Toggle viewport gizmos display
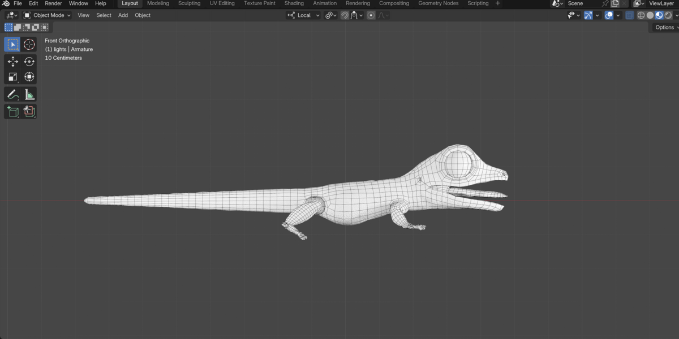 pyautogui.click(x=588, y=15)
